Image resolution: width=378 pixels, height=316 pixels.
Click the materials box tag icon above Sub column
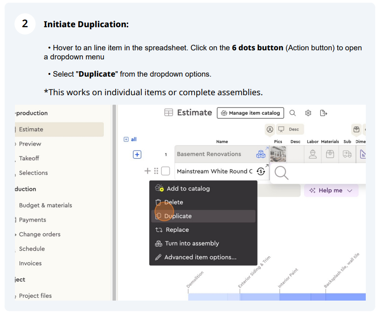coord(356,129)
